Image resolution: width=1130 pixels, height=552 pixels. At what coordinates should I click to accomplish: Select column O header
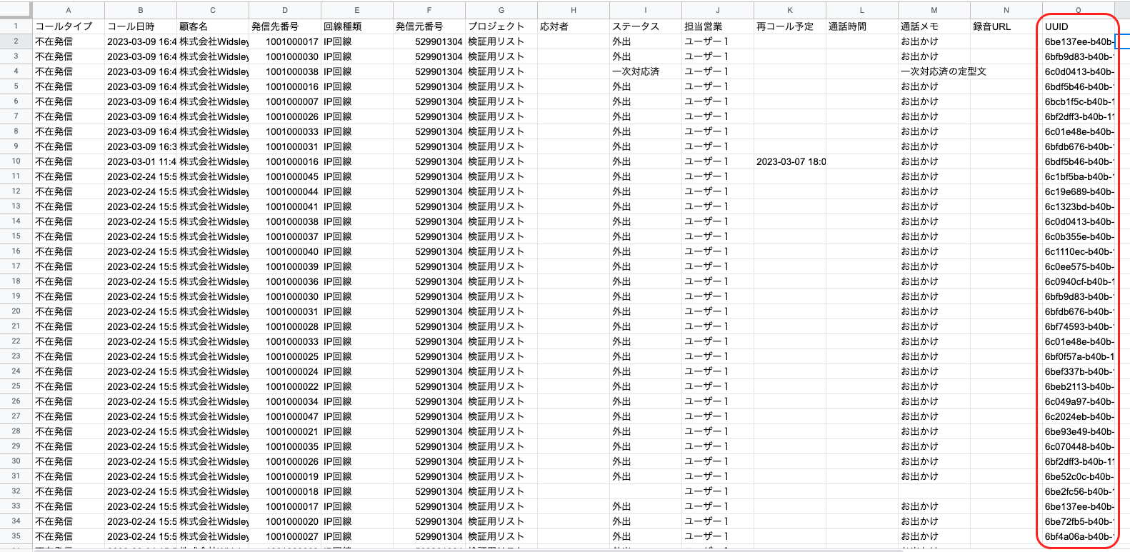click(x=1078, y=10)
